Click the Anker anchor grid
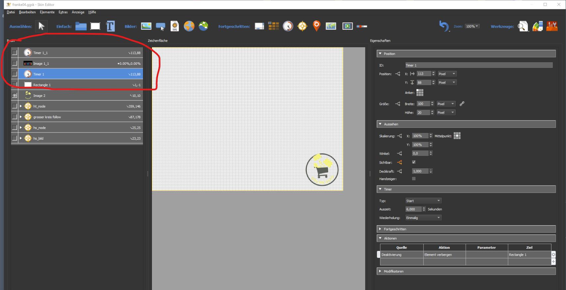The image size is (566, 290). (x=420, y=92)
